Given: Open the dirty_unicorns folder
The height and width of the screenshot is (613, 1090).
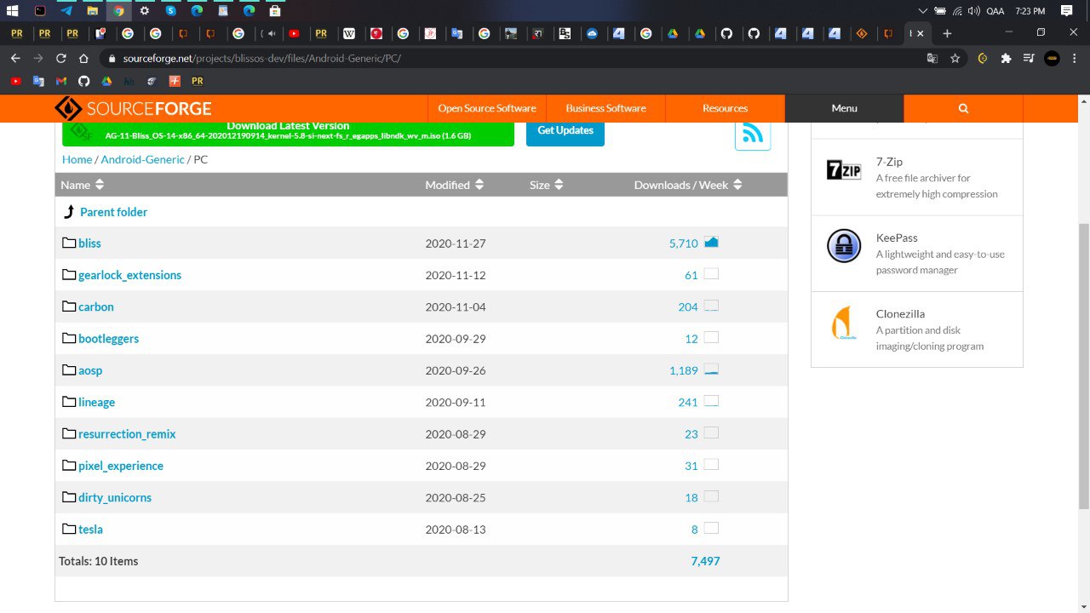Looking at the screenshot, I should pyautogui.click(x=115, y=497).
